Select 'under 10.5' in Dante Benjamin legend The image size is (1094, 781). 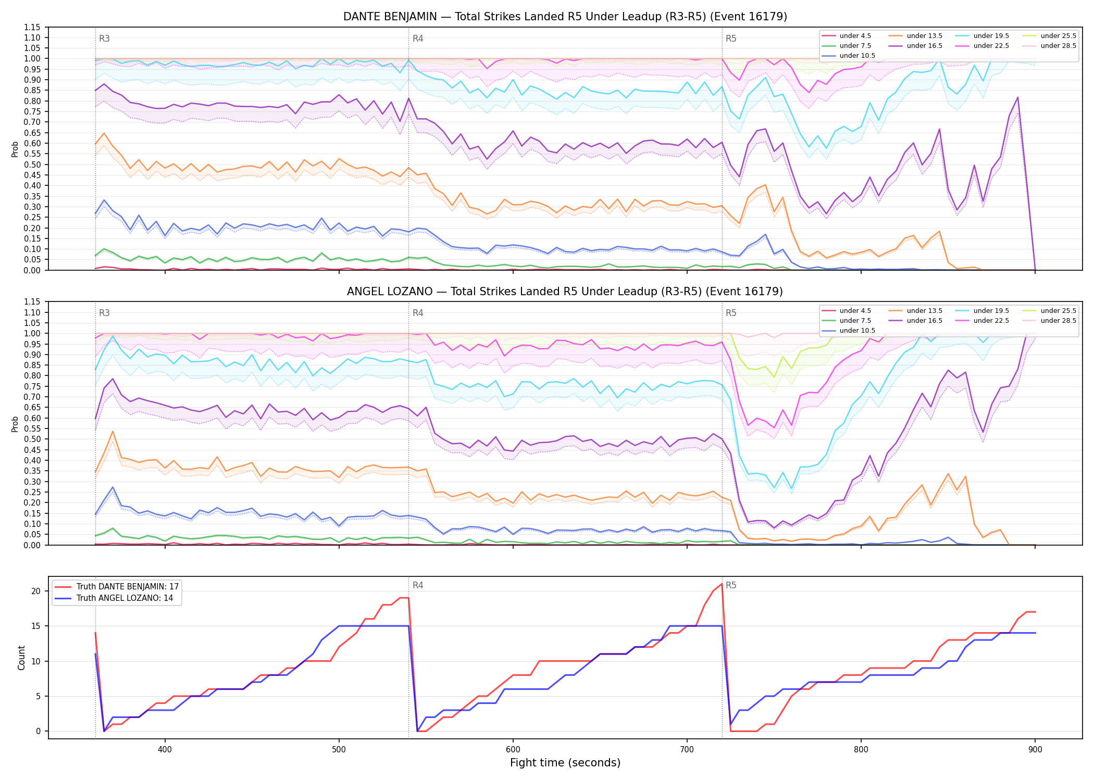pos(848,56)
